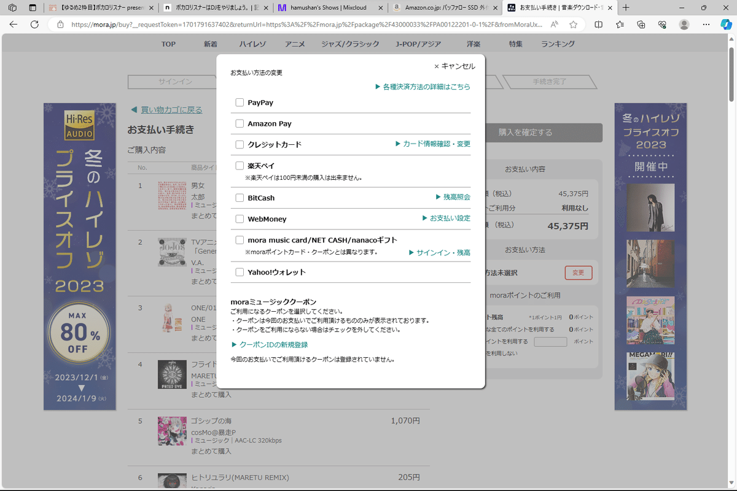This screenshot has width=737, height=491.
Task: Click まとめて購入 under ゴシップの海
Action: pos(211,451)
